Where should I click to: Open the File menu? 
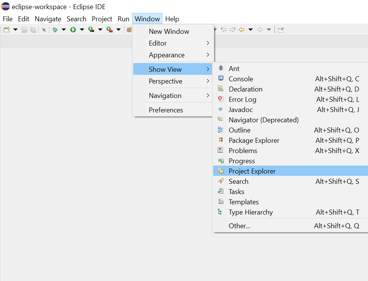[8, 19]
